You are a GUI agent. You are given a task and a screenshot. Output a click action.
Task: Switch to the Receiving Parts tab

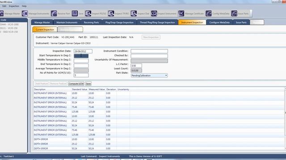coord(91,22)
